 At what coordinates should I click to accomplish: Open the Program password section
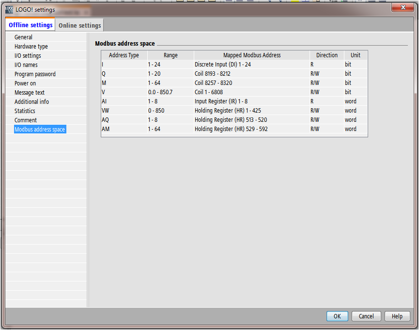[x=35, y=74]
